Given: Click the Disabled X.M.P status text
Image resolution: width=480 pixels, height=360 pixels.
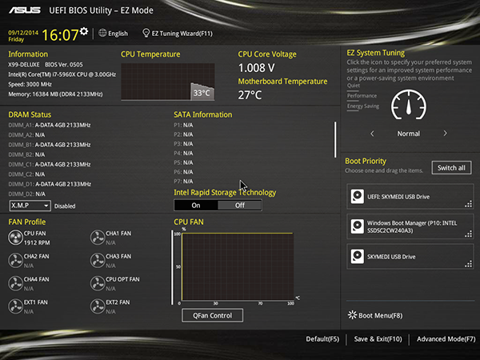Looking at the screenshot, I should pos(65,206).
